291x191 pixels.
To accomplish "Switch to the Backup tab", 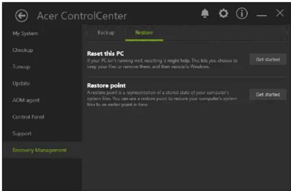I will 106,32.
